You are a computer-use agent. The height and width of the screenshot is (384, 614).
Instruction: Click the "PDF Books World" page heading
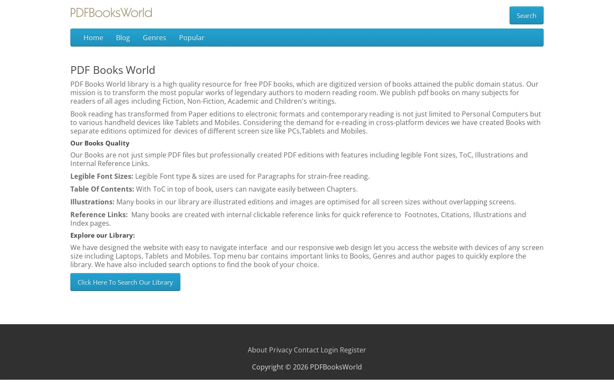113,70
